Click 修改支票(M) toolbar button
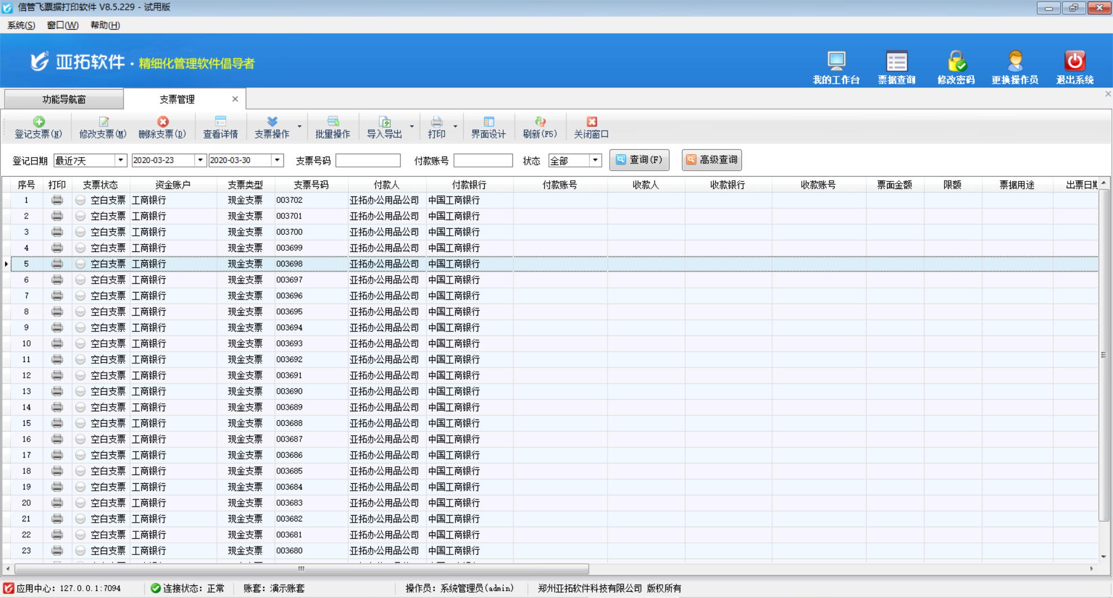 tap(103, 127)
